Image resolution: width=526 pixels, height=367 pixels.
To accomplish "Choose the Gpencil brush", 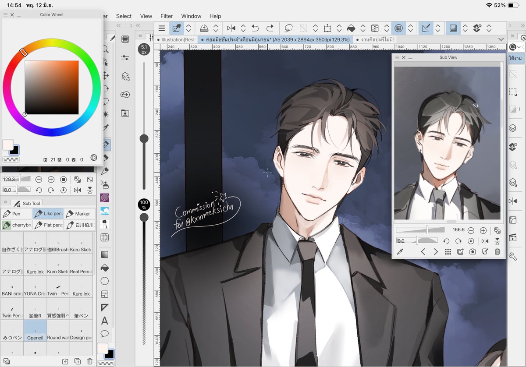I will (x=35, y=332).
